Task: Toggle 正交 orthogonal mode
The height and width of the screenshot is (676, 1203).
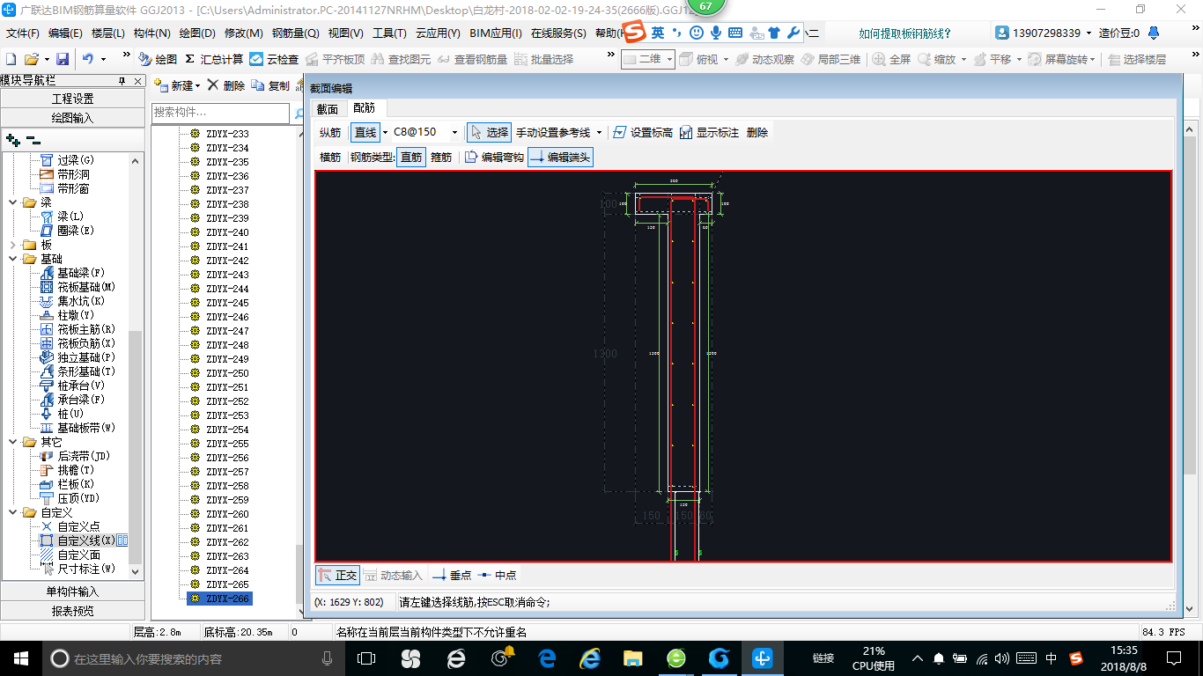Action: (x=338, y=575)
